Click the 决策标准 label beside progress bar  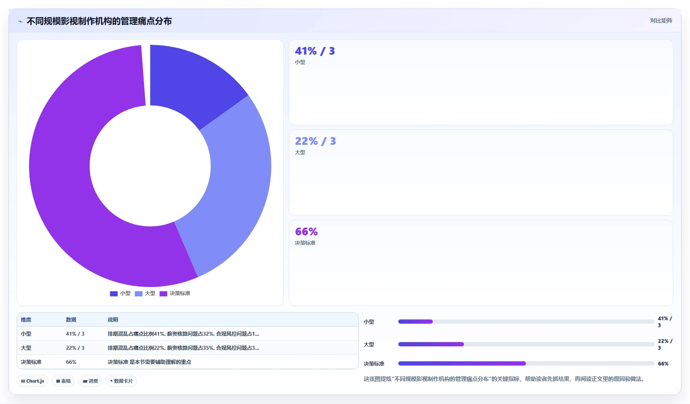point(374,364)
